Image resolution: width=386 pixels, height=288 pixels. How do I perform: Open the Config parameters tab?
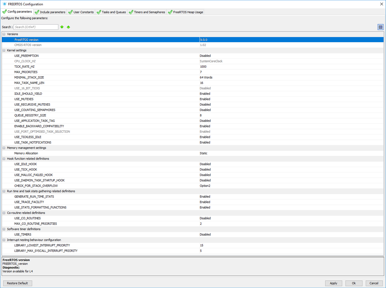[17, 12]
